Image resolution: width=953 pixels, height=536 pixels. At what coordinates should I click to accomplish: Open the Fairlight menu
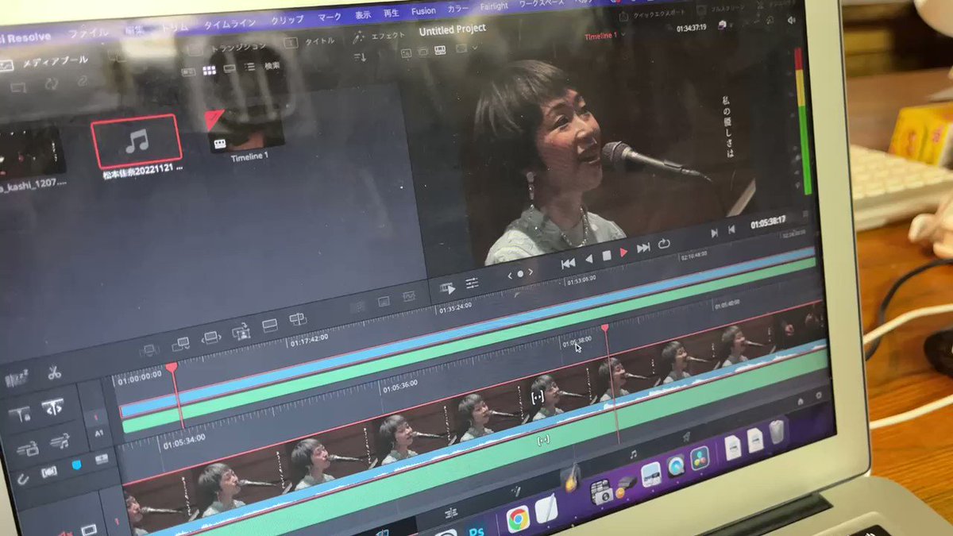(495, 7)
